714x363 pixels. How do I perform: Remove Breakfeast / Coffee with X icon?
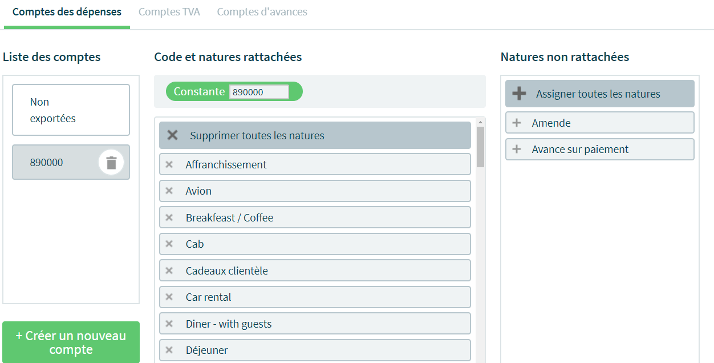pyautogui.click(x=169, y=217)
